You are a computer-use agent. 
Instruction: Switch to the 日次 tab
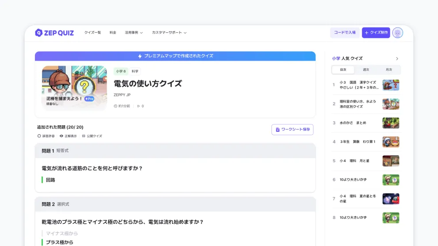(x=343, y=70)
